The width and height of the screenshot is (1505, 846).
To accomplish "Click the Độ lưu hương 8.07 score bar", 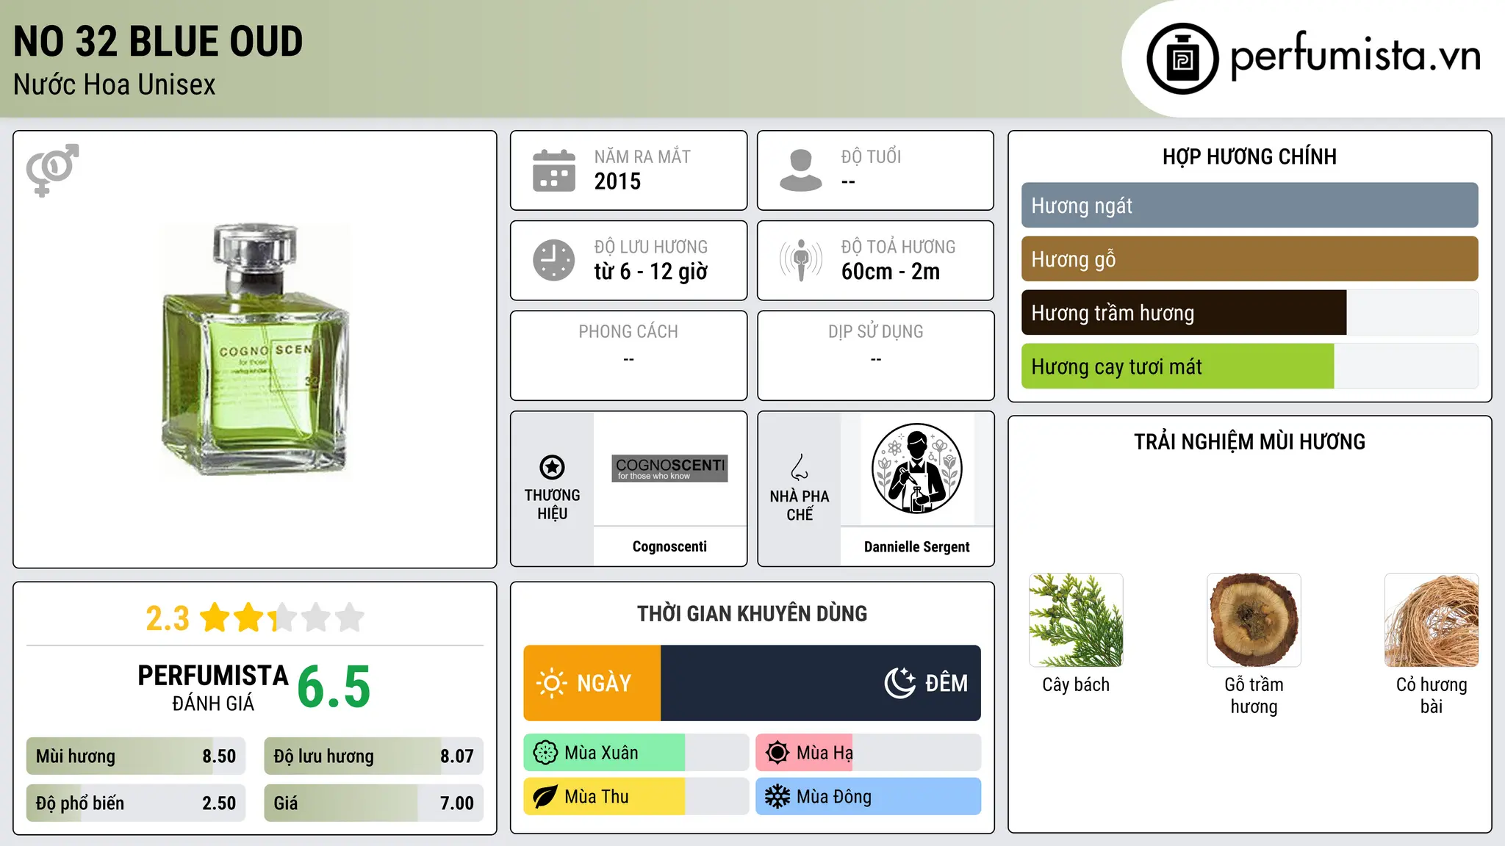I will point(373,756).
